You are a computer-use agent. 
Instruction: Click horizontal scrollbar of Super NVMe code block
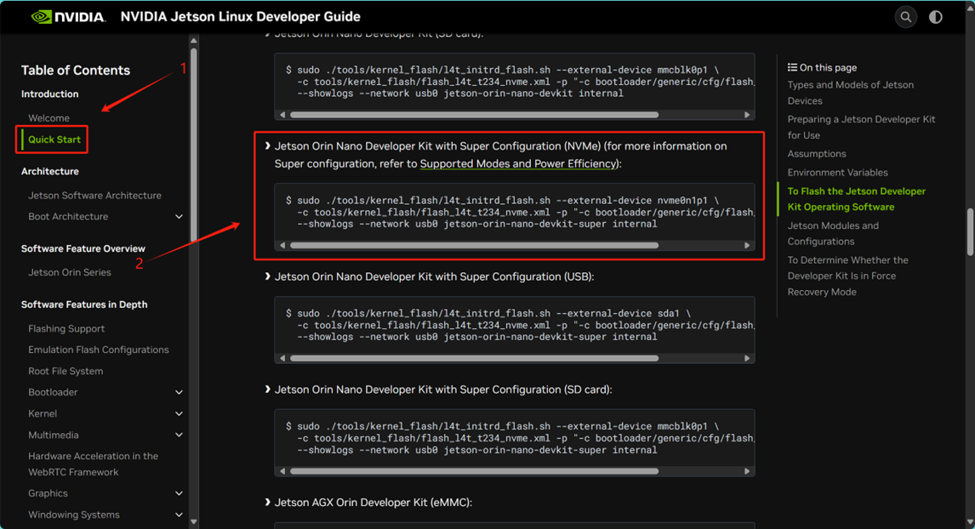coord(474,245)
